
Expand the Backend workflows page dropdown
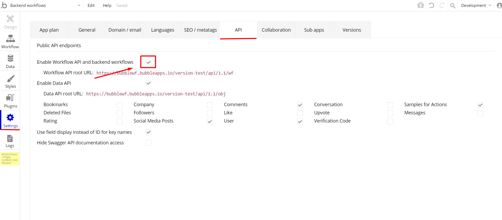click(x=79, y=6)
